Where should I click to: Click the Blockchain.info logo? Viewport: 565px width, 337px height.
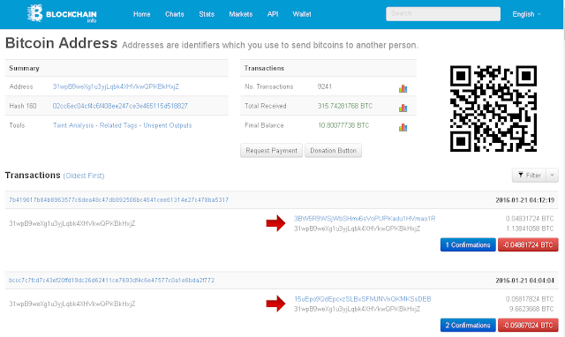(62, 14)
